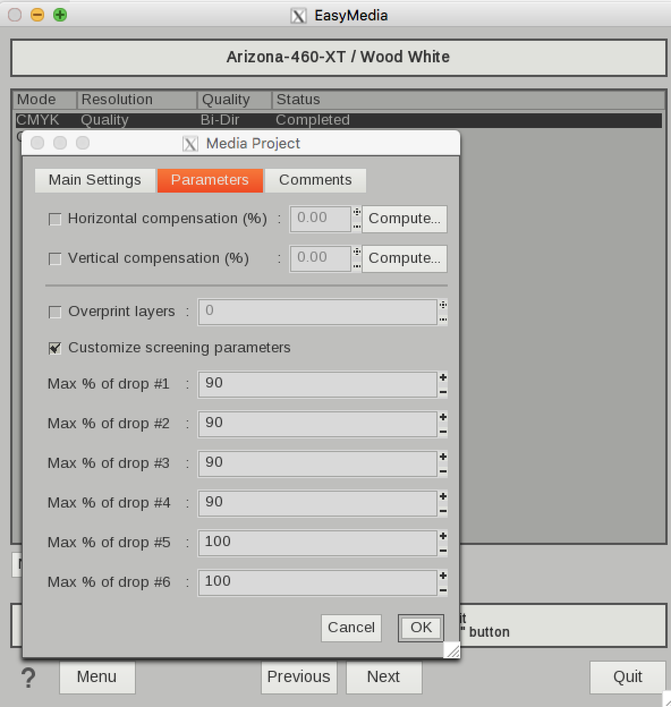This screenshot has height=707, width=671.
Task: Select the CMYK Quality Bi-Dir Completed row
Action: [x=338, y=120]
